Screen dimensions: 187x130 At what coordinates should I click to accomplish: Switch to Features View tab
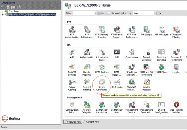point(73,122)
